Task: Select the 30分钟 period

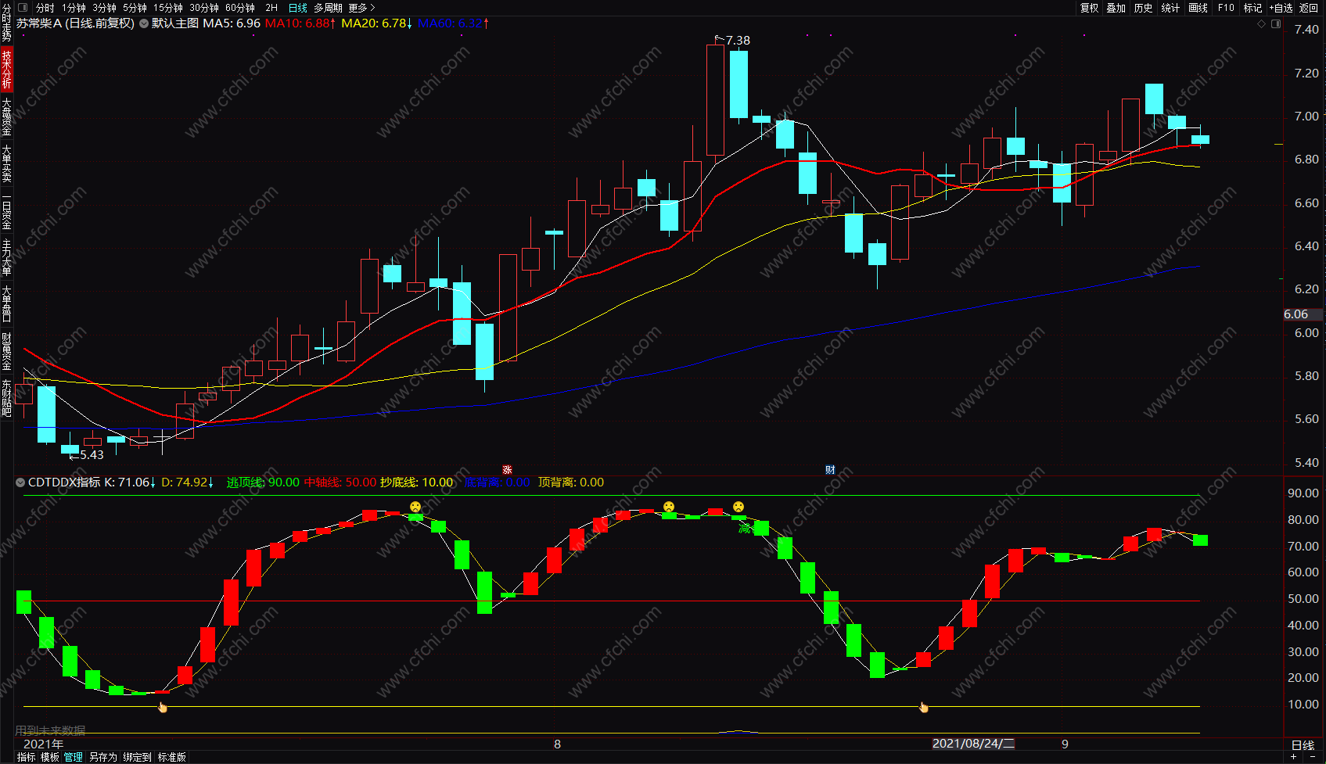Action: (204, 8)
